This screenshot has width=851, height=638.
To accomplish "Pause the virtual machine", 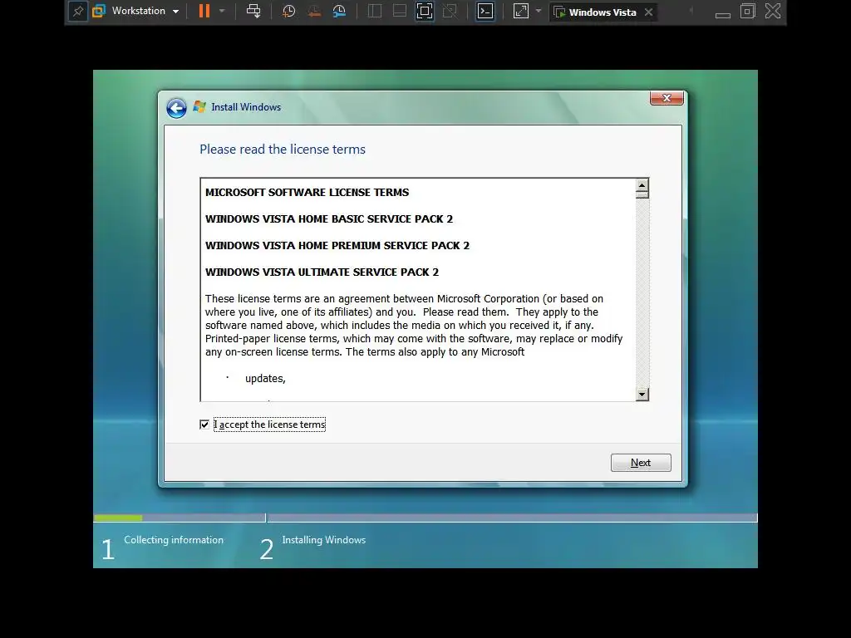I will click(204, 11).
